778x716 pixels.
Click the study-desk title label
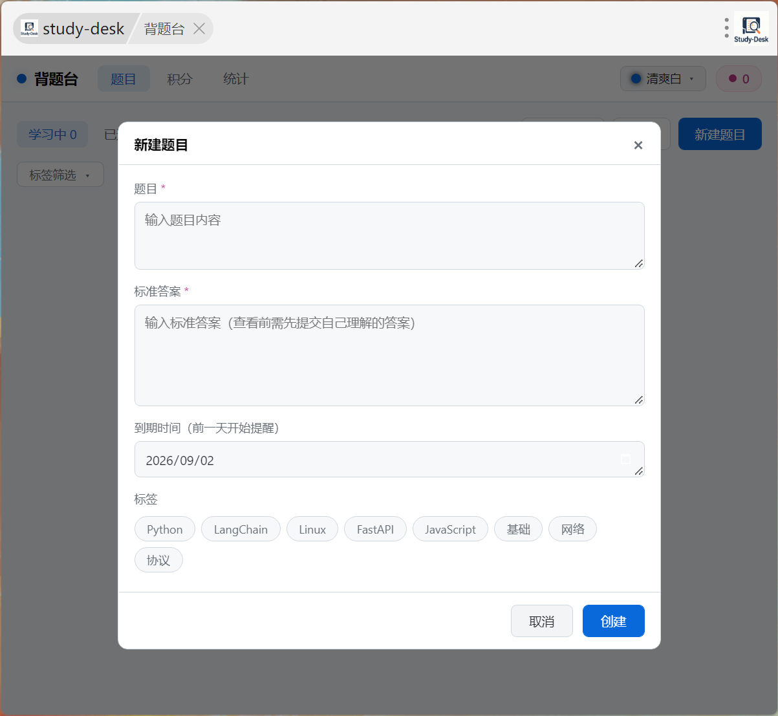[x=83, y=28]
